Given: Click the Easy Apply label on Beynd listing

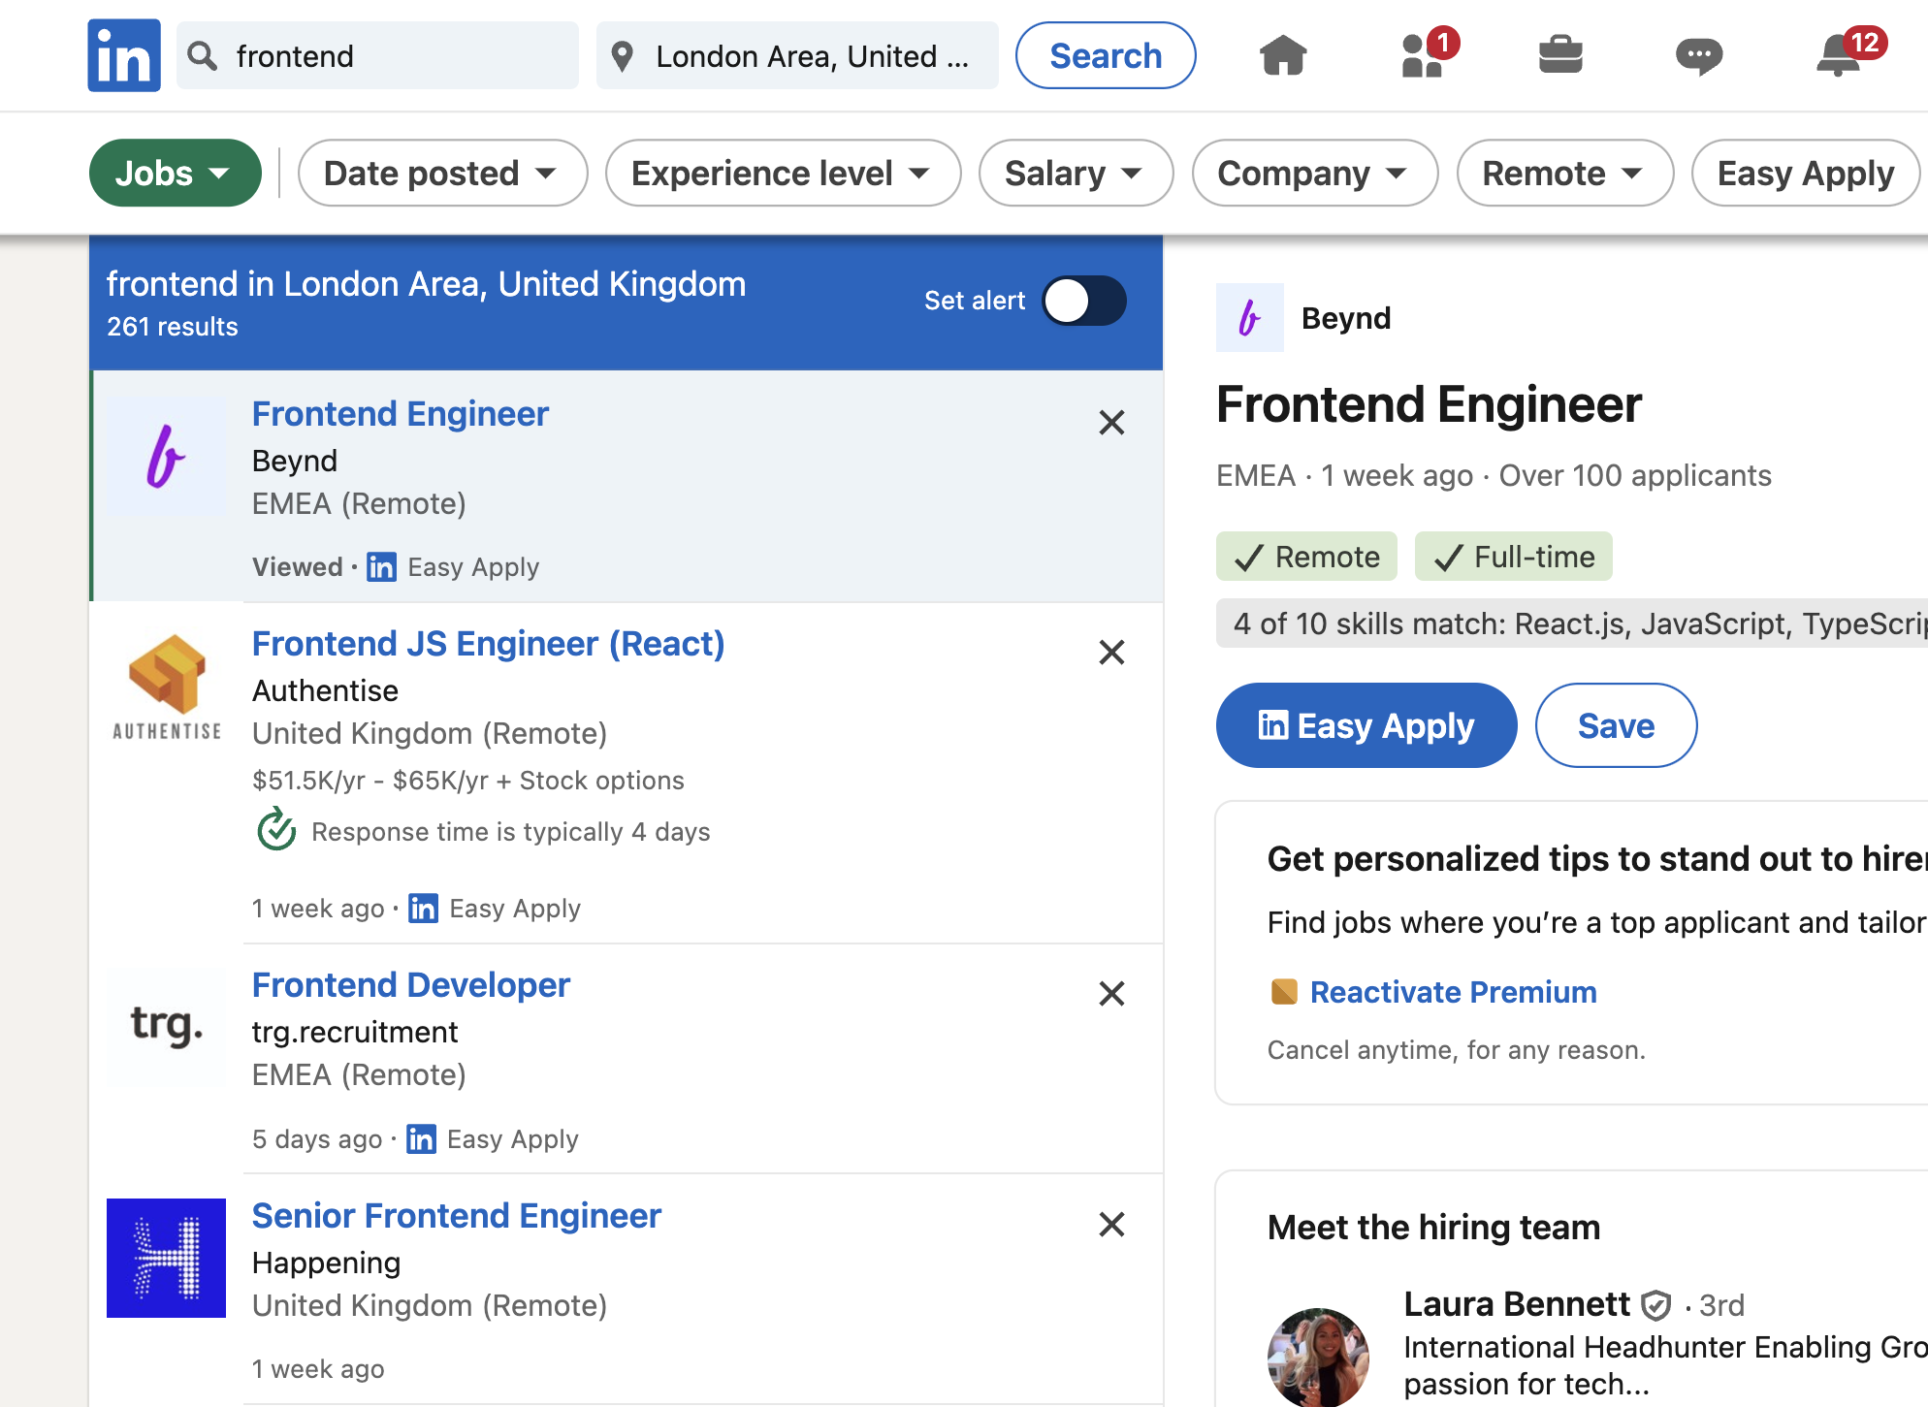Looking at the screenshot, I should 473,566.
